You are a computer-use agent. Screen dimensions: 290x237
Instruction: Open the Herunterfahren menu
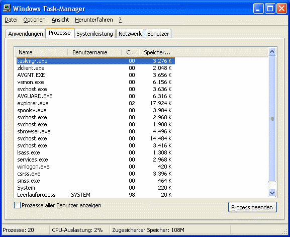tap(94, 20)
